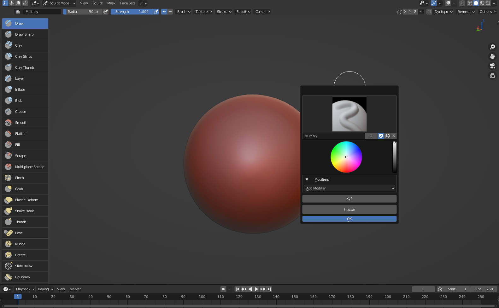Toggle X axis symmetry
The height and width of the screenshot is (308, 499).
coord(405,12)
